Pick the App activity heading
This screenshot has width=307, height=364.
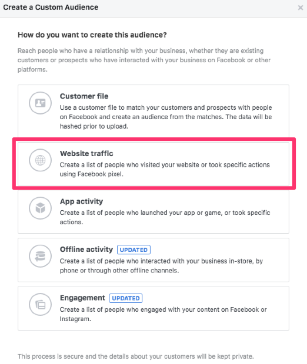(81, 201)
